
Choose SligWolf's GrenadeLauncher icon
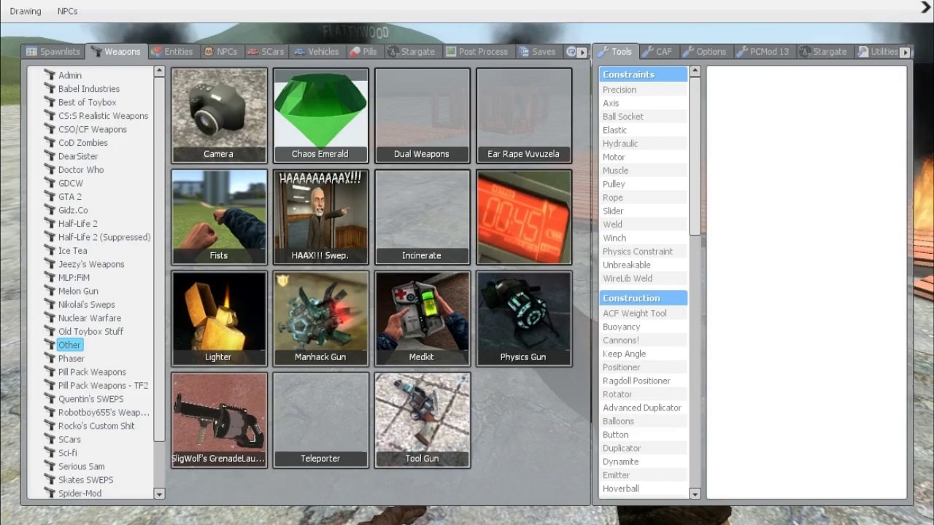pyautogui.click(x=219, y=419)
